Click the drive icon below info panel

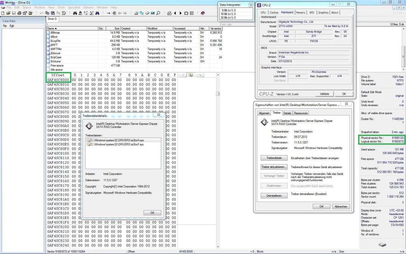point(382,245)
